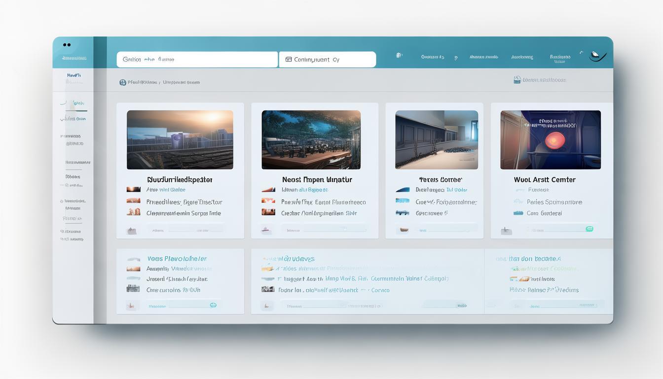The image size is (663, 379).
Task: Click the 'Gmtion' search input field
Action: coord(197,60)
